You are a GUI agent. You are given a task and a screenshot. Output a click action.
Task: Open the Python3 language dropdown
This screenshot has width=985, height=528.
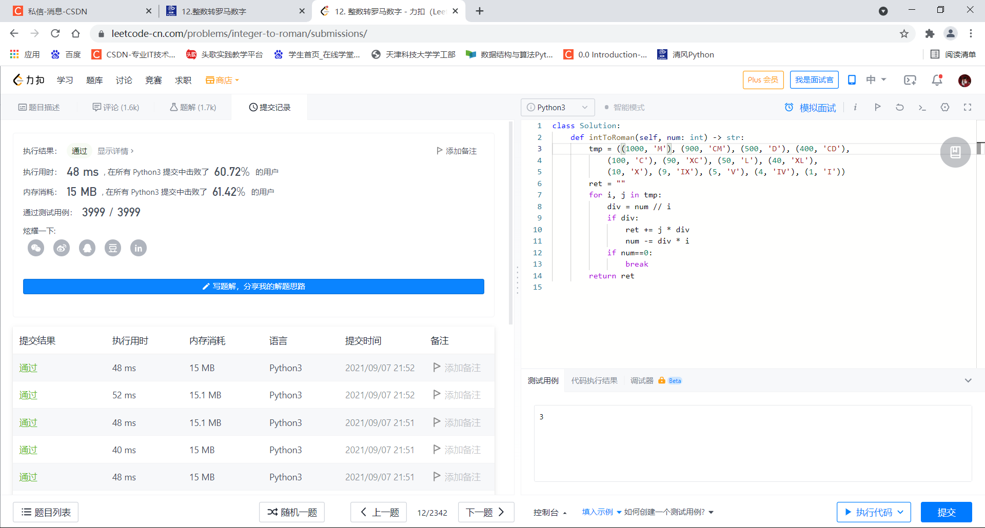coord(558,108)
